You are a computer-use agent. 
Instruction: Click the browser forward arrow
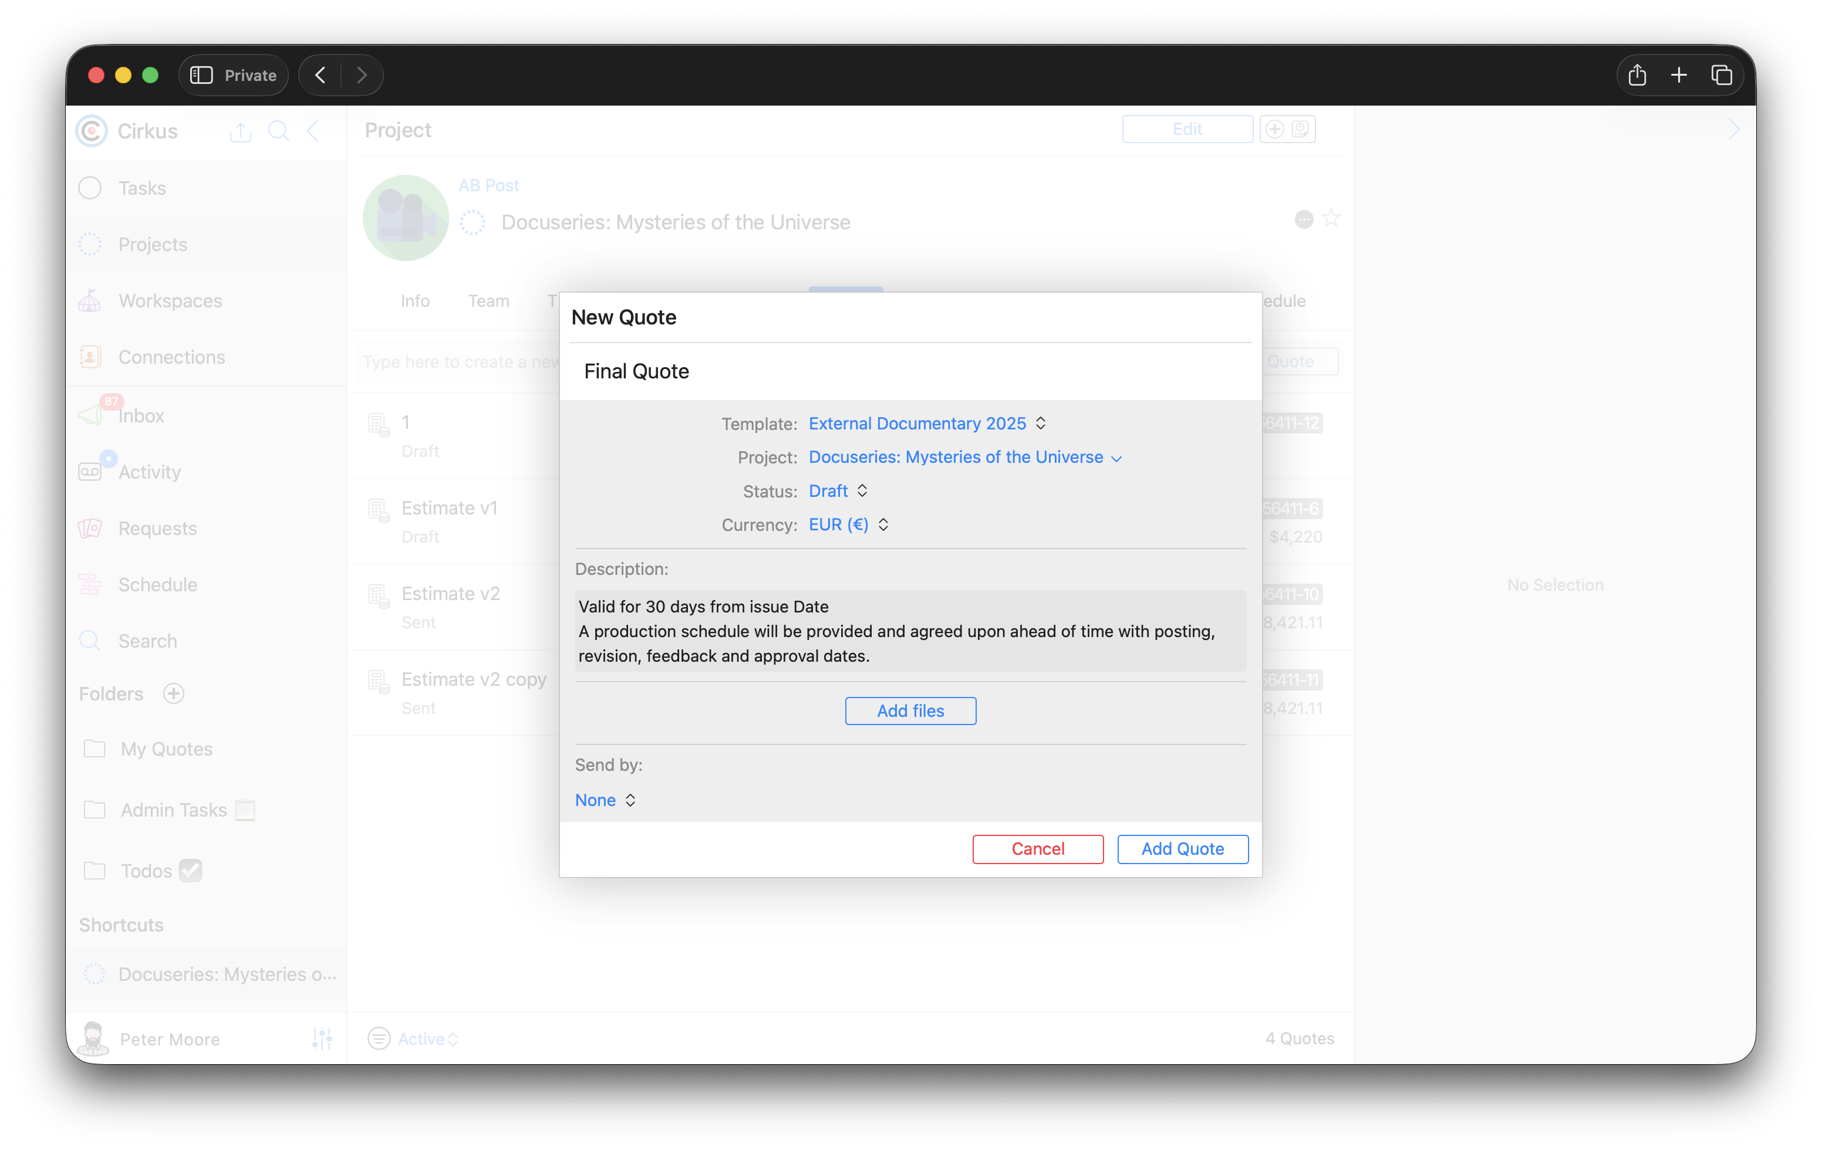coord(362,75)
